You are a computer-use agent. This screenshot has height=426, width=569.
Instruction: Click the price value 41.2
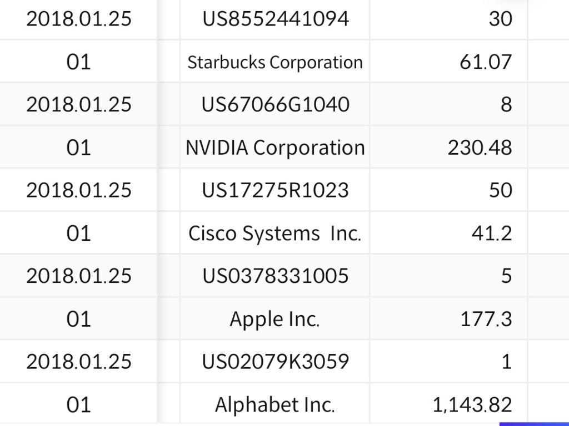[492, 234]
